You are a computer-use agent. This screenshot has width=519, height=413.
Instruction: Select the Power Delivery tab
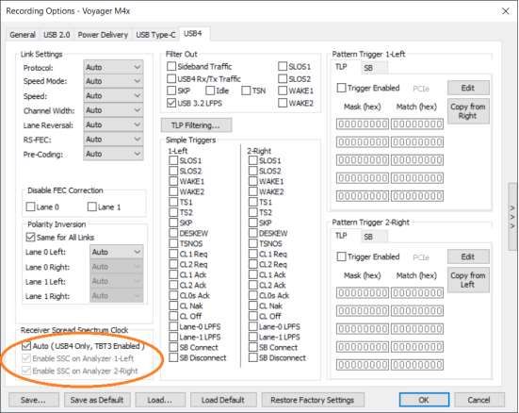(x=103, y=35)
